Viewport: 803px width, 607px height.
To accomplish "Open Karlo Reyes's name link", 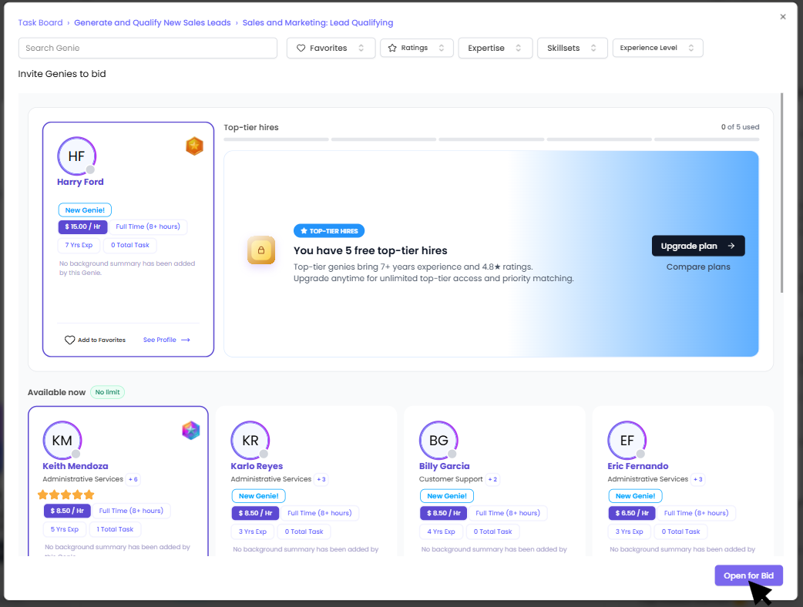I will [x=257, y=466].
